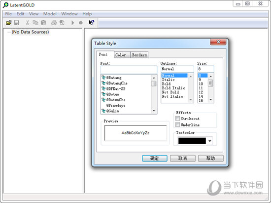
Task: Select @Dotum in the font list
Action: [112, 94]
